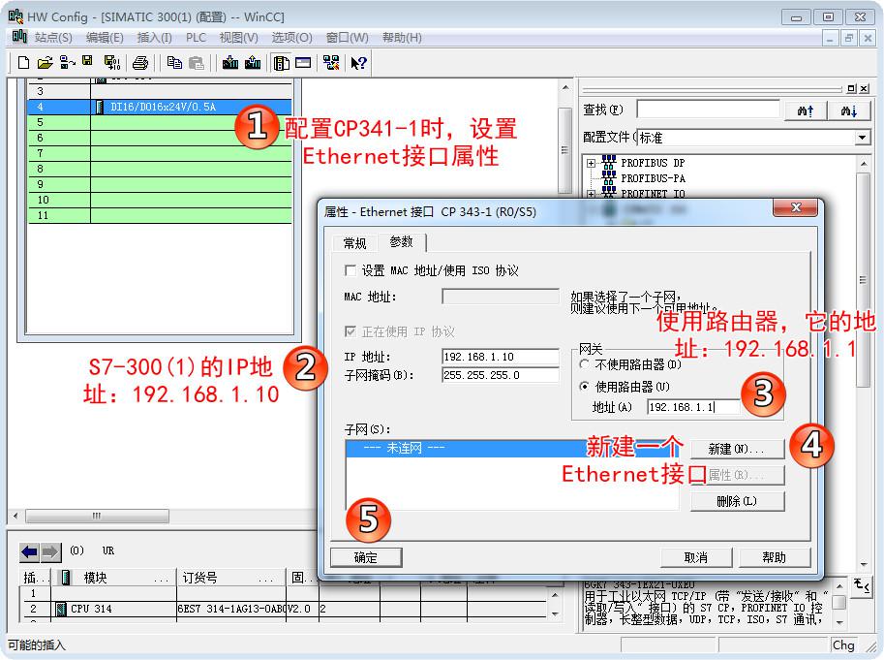Select the use router radio button
Image resolution: width=884 pixels, height=660 pixels.
pyautogui.click(x=585, y=387)
